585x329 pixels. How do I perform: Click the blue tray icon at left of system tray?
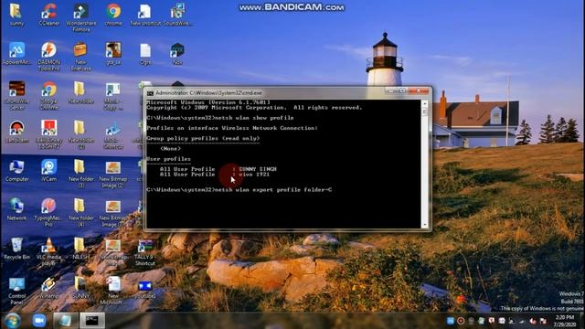click(x=451, y=321)
